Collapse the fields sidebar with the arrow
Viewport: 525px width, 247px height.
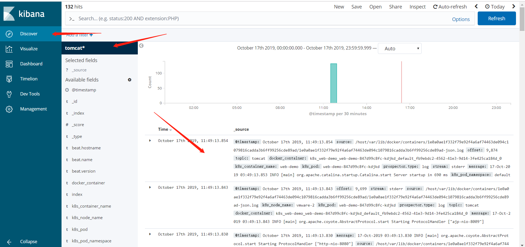(x=141, y=46)
